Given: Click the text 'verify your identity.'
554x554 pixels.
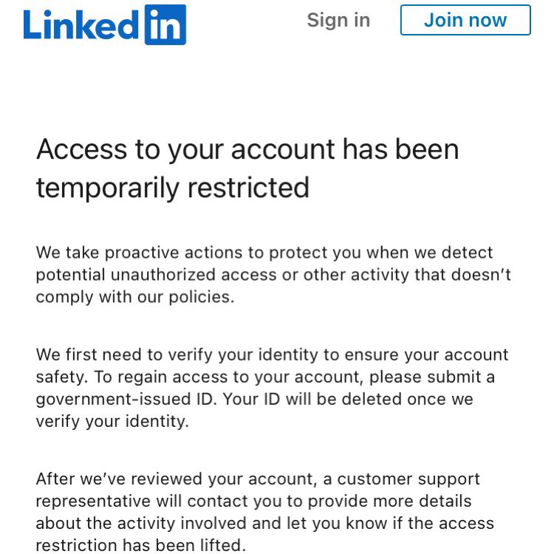Looking at the screenshot, I should (112, 421).
